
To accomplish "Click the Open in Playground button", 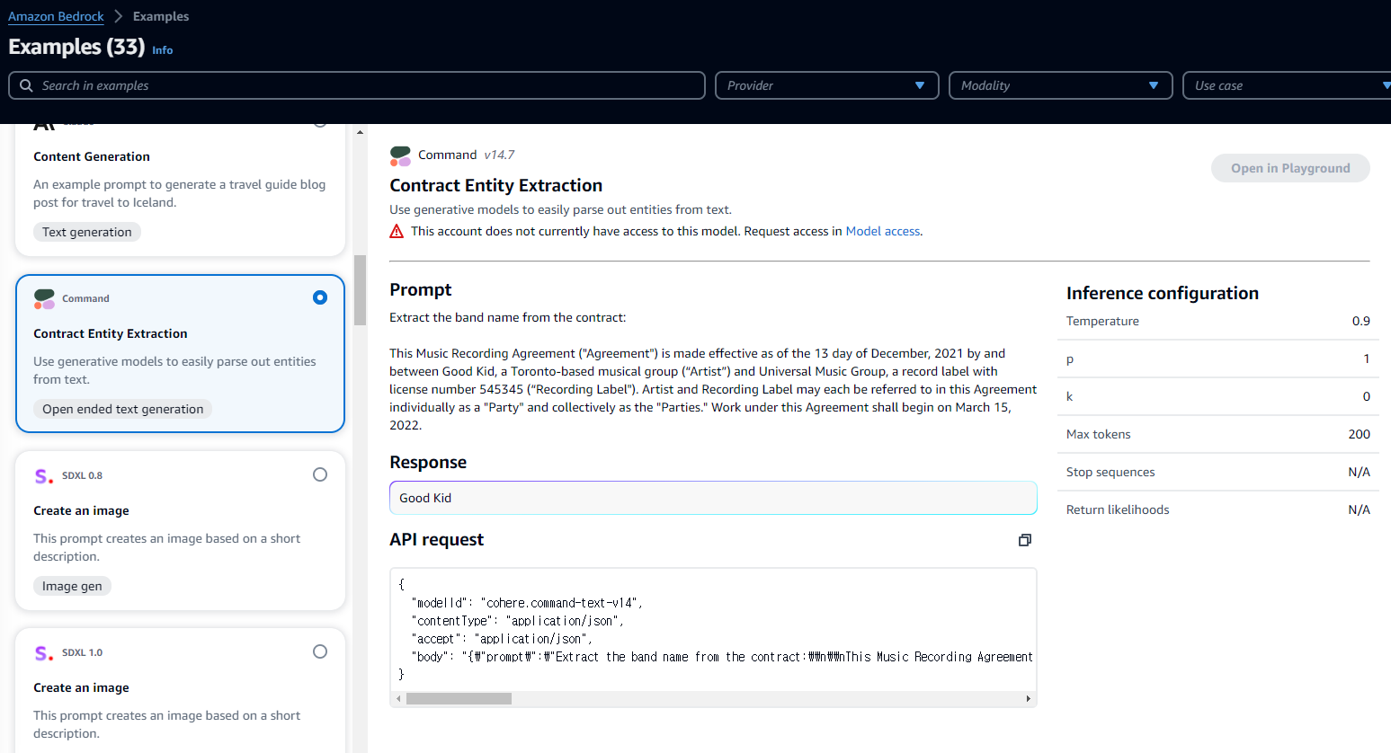I will (1290, 168).
